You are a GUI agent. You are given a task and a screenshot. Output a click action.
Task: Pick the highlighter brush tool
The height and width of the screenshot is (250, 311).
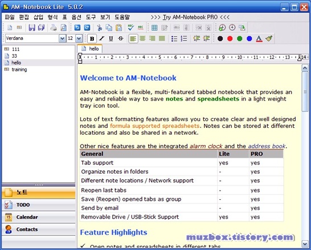pos(269,39)
